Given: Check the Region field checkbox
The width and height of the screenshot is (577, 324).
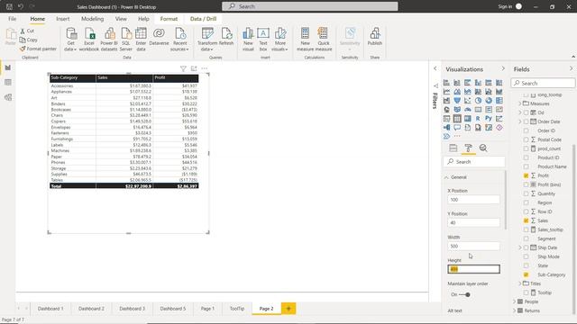Looking at the screenshot, I should (x=526, y=202).
